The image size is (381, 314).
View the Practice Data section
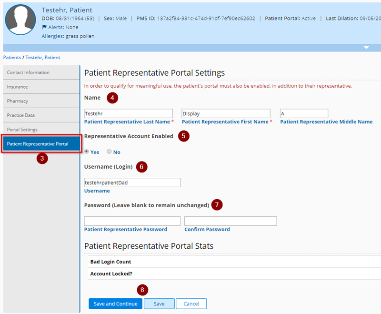(x=21, y=115)
